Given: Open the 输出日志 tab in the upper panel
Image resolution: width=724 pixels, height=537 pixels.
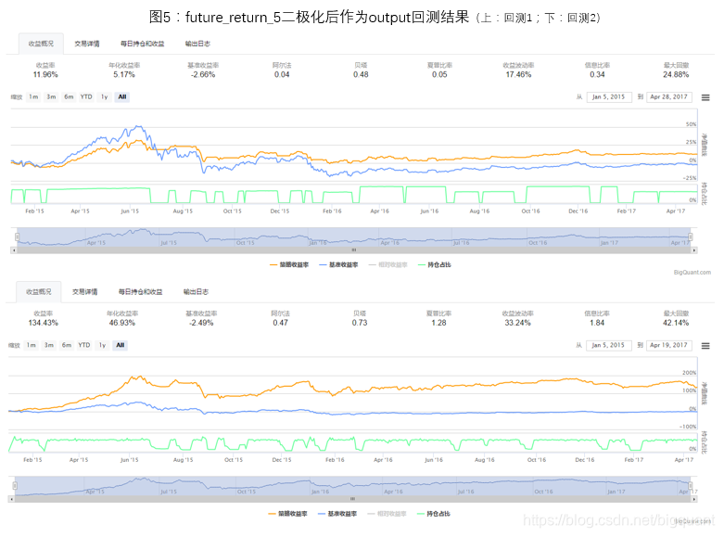Looking at the screenshot, I should point(197,44).
